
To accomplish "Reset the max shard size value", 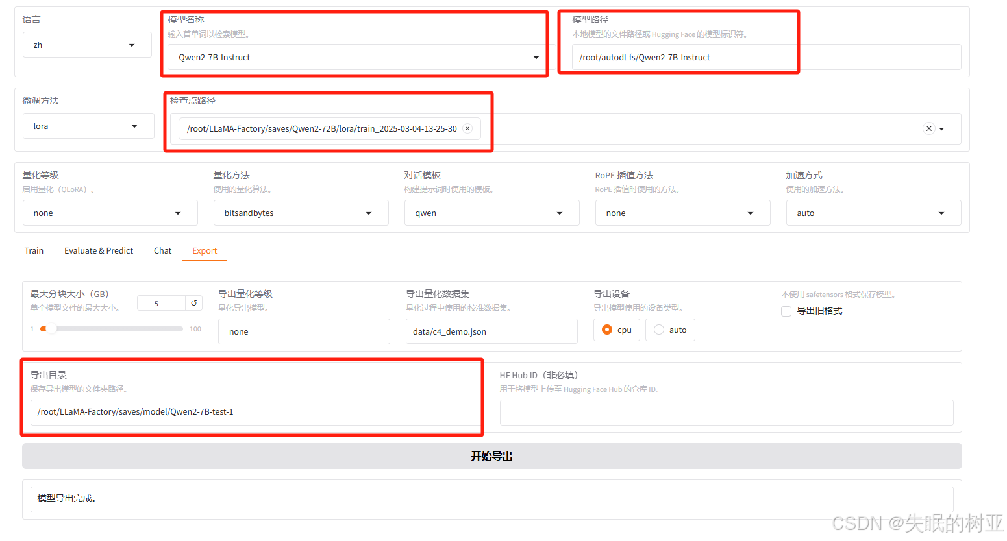I will [193, 303].
